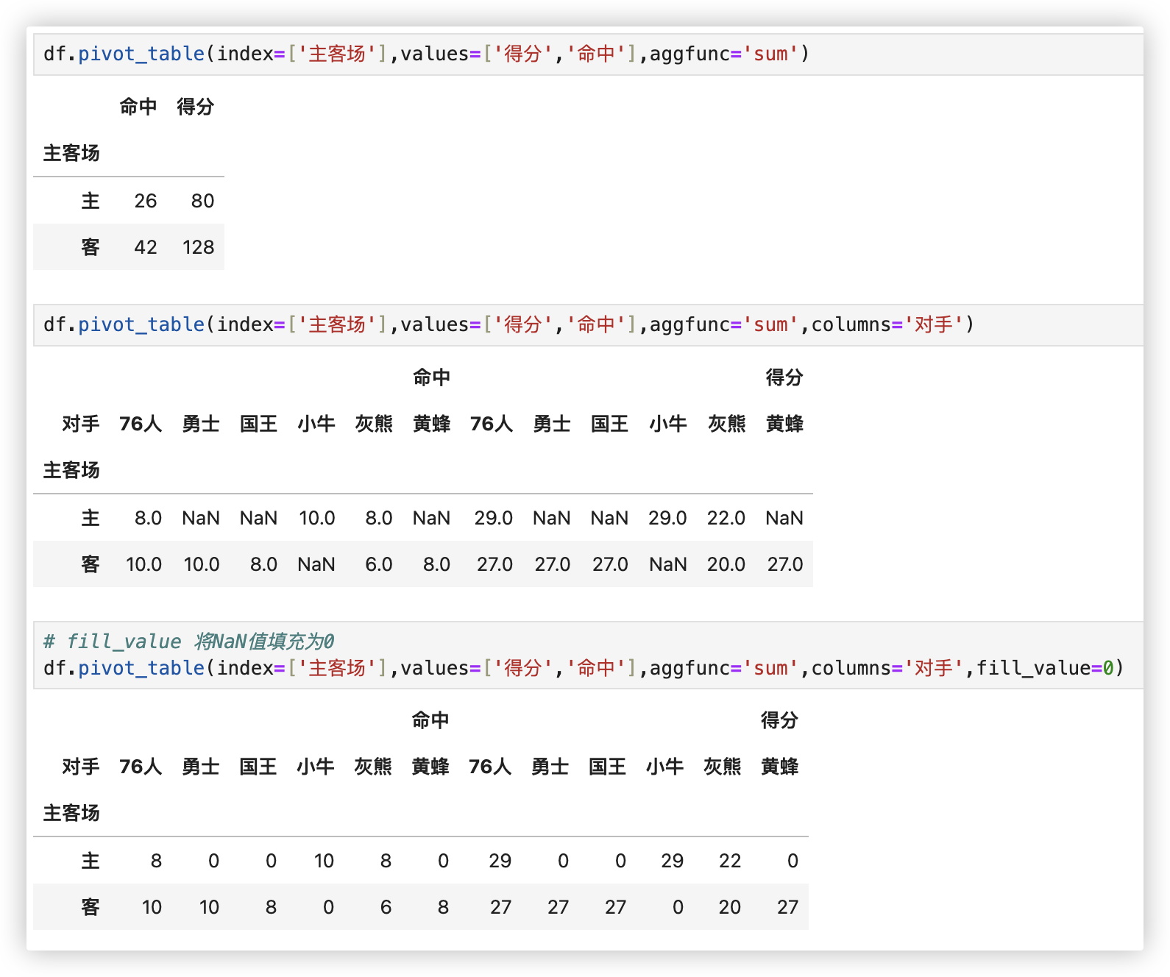
Task: Click the comment '# fill_value 将NaN值填充为0'
Action: [188, 642]
